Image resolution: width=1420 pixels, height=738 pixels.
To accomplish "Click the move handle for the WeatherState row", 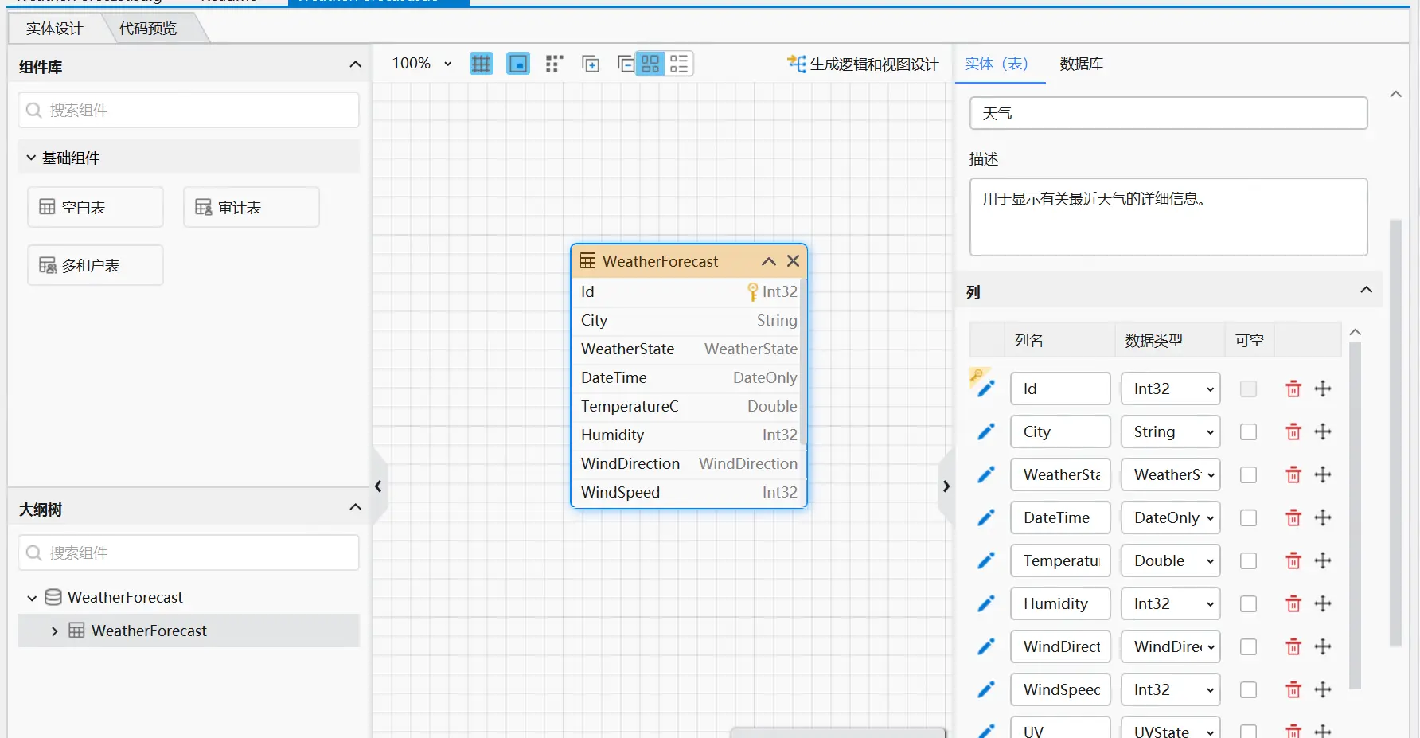I will [x=1323, y=474].
